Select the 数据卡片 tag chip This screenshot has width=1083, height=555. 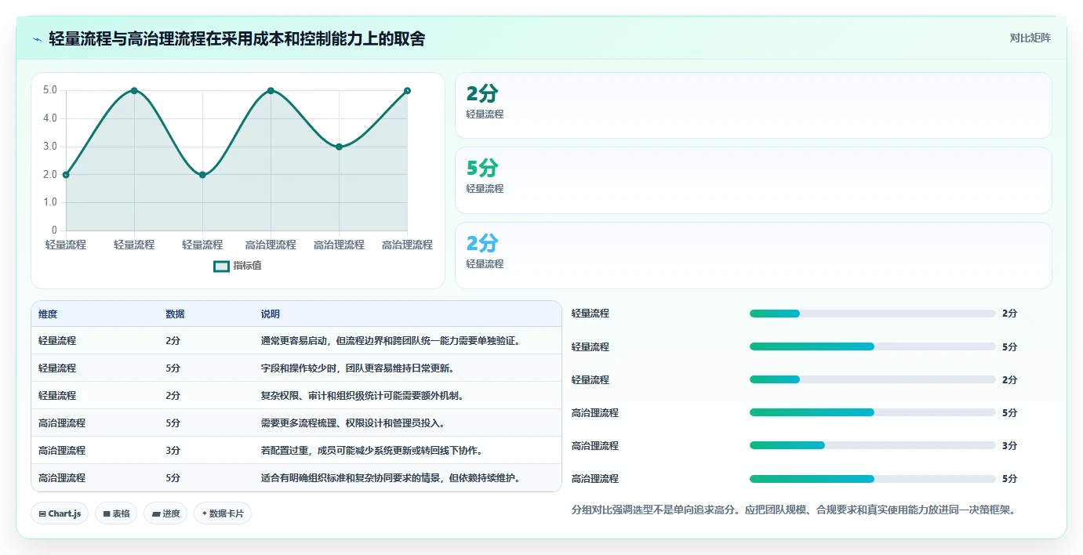[223, 513]
